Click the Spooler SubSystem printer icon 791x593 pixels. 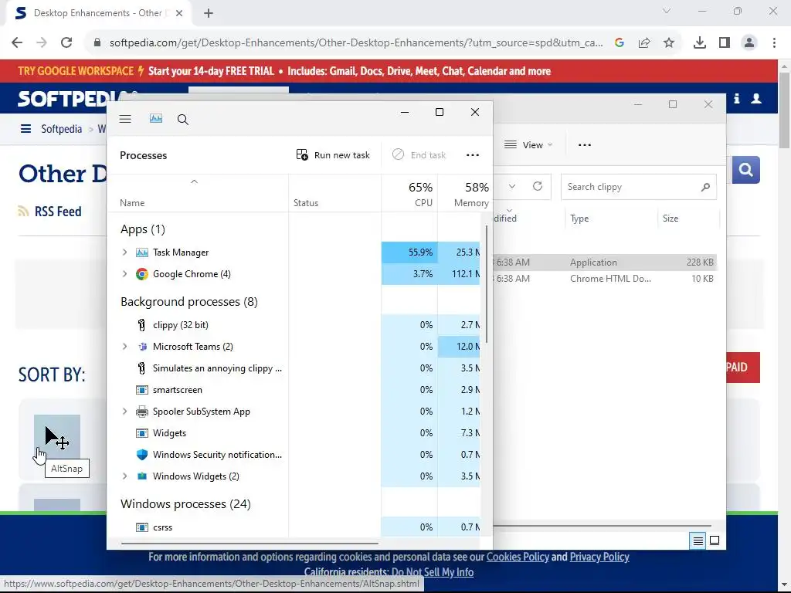pos(142,412)
